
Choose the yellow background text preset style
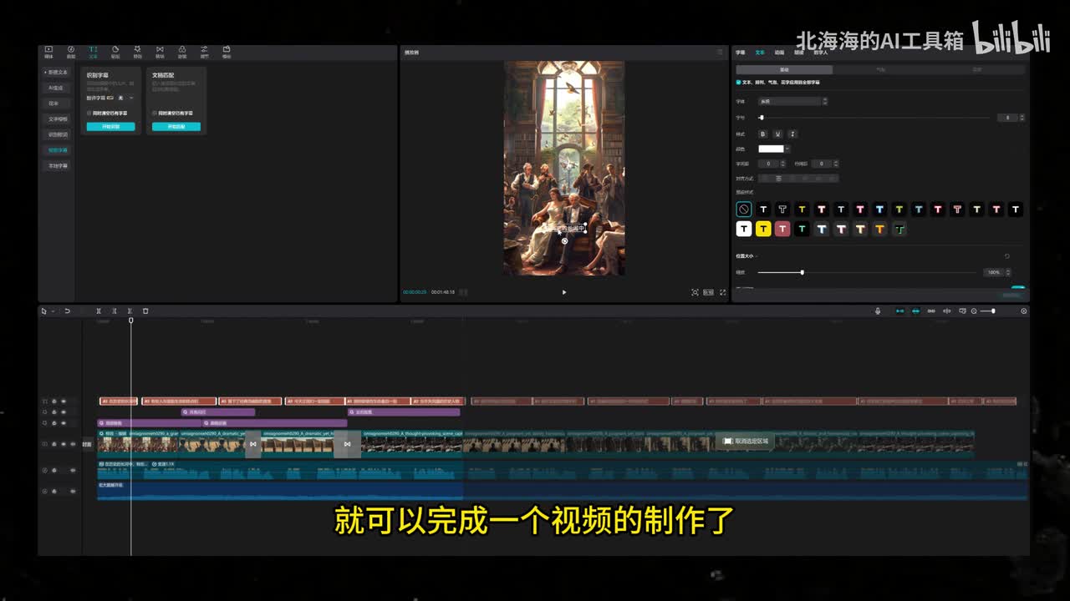pos(763,229)
